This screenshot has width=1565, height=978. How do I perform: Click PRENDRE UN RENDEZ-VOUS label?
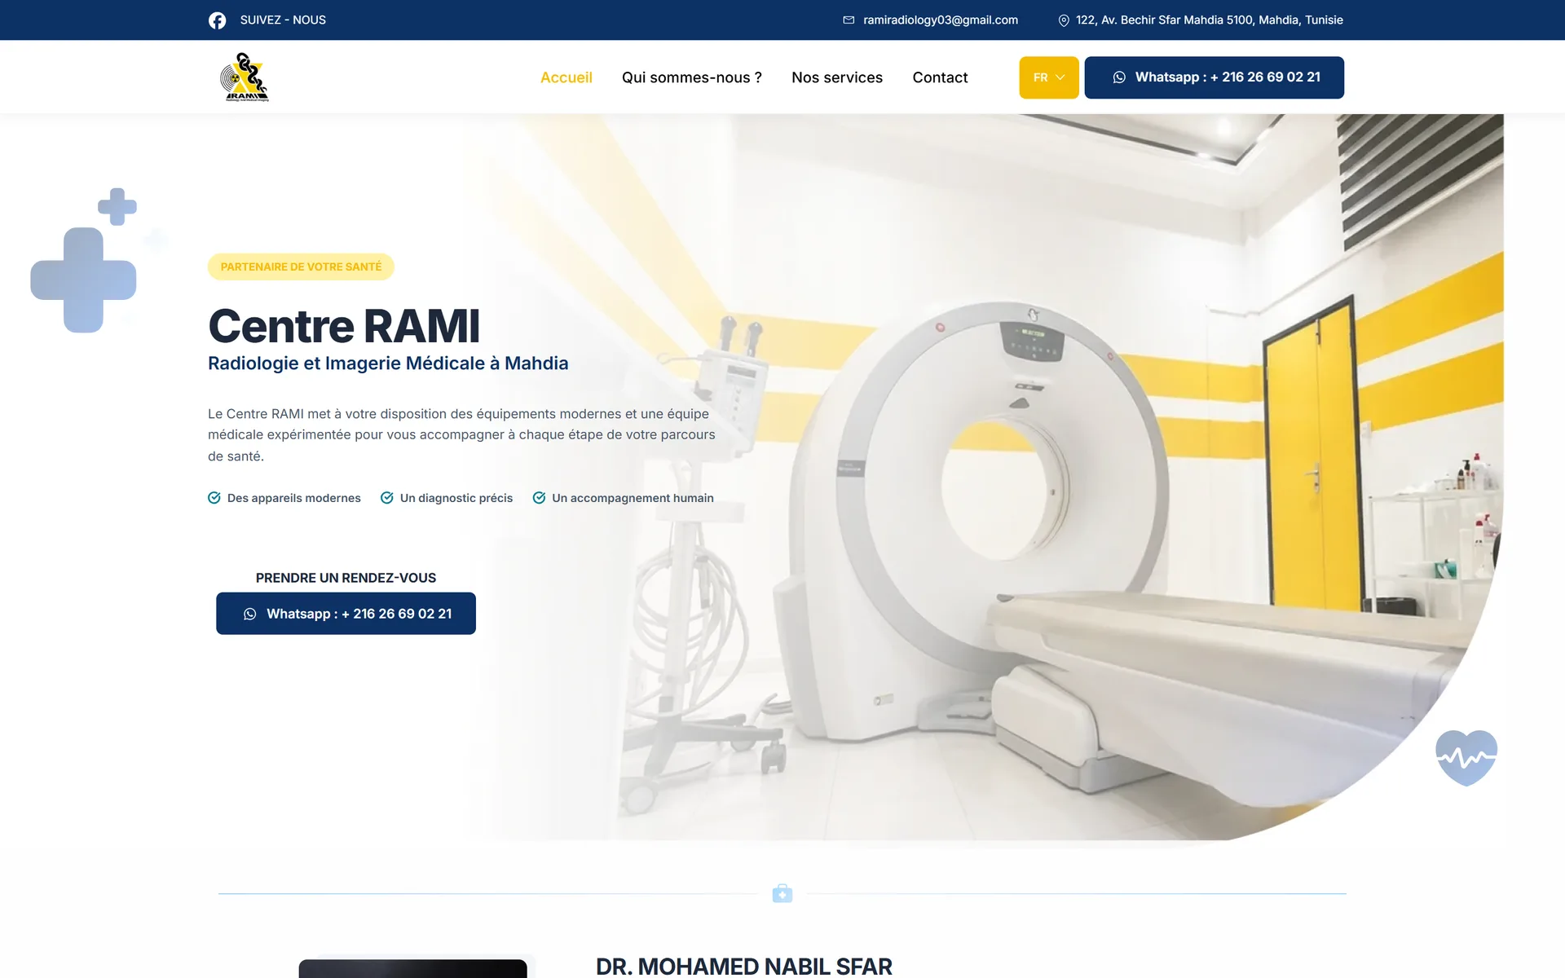click(x=346, y=578)
